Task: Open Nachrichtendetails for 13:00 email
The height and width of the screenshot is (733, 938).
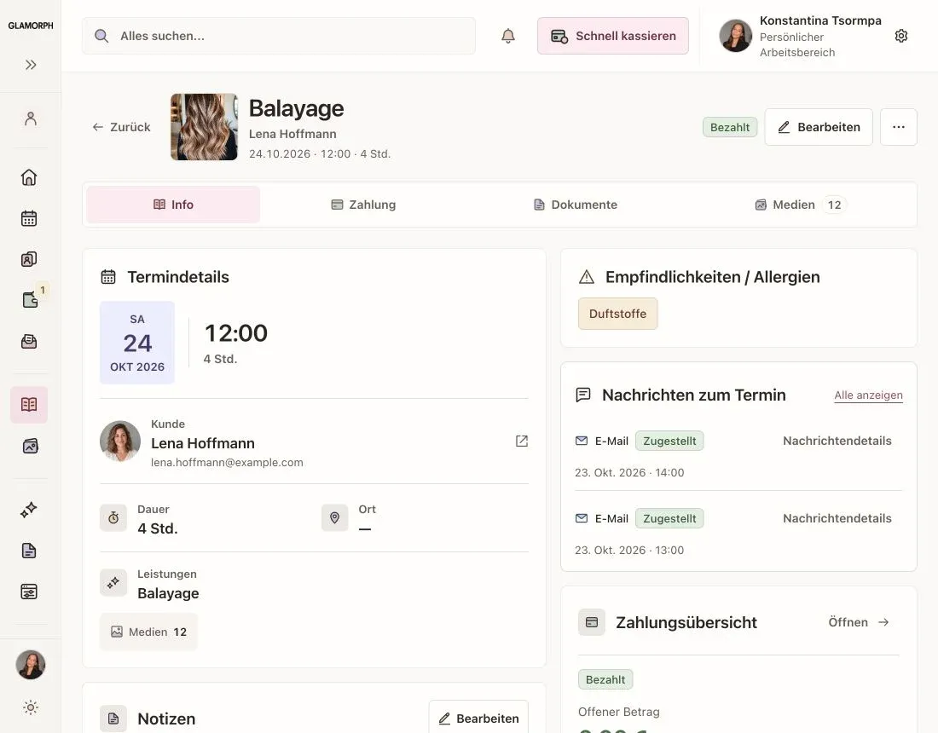Action: tap(837, 518)
